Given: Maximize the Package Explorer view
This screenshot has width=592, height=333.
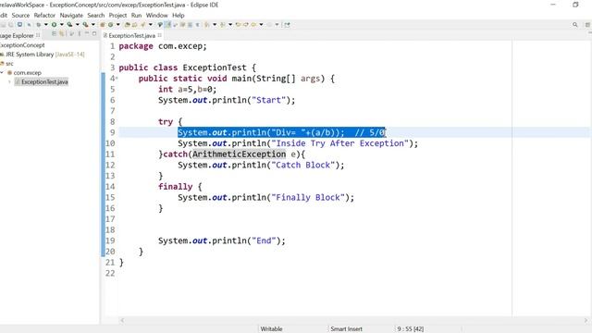Looking at the screenshot, I should coord(94,33).
